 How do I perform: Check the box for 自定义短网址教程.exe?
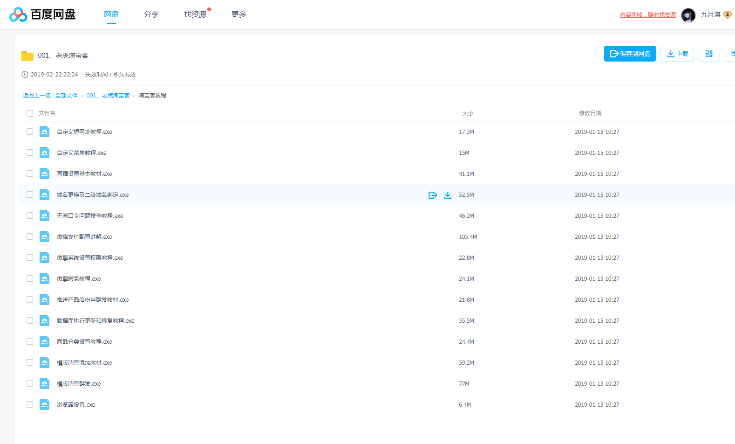[30, 132]
